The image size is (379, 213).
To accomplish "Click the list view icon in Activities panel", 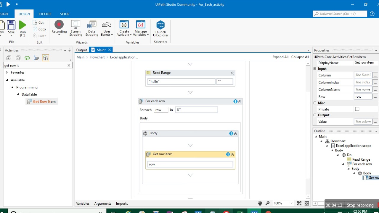I will click(x=36, y=58).
